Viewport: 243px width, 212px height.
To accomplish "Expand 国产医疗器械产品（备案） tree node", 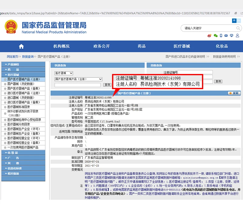I will [x=5, y=89].
